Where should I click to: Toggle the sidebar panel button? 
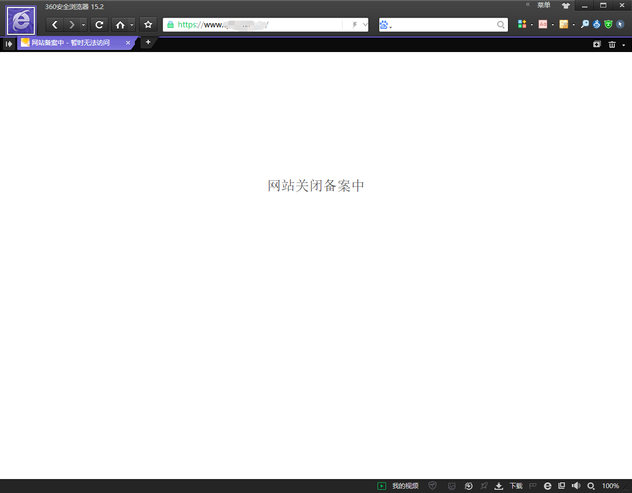[x=9, y=44]
